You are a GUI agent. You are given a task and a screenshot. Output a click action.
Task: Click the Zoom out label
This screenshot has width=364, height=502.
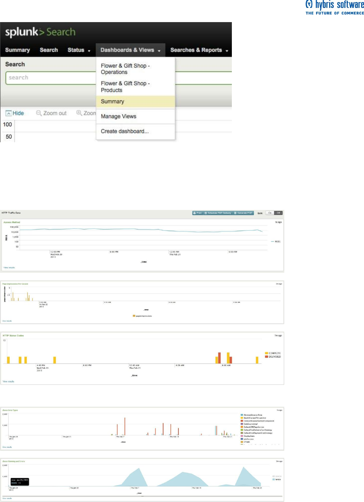(x=55, y=113)
